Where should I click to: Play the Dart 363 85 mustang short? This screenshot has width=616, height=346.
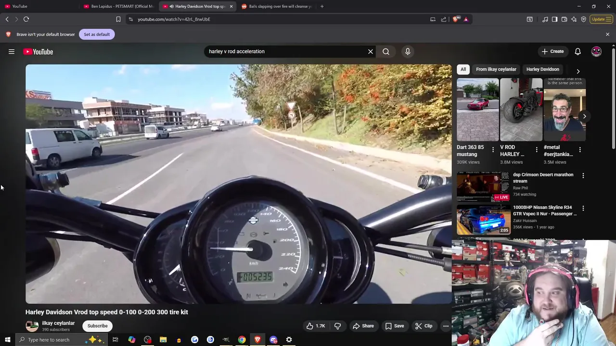tap(478, 110)
